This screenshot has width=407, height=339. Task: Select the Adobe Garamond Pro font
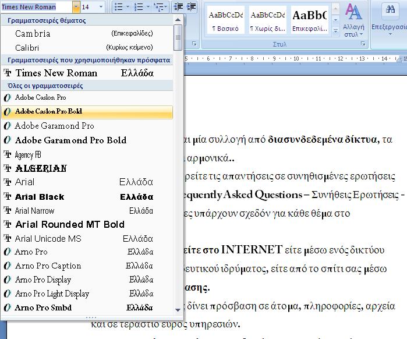87,126
